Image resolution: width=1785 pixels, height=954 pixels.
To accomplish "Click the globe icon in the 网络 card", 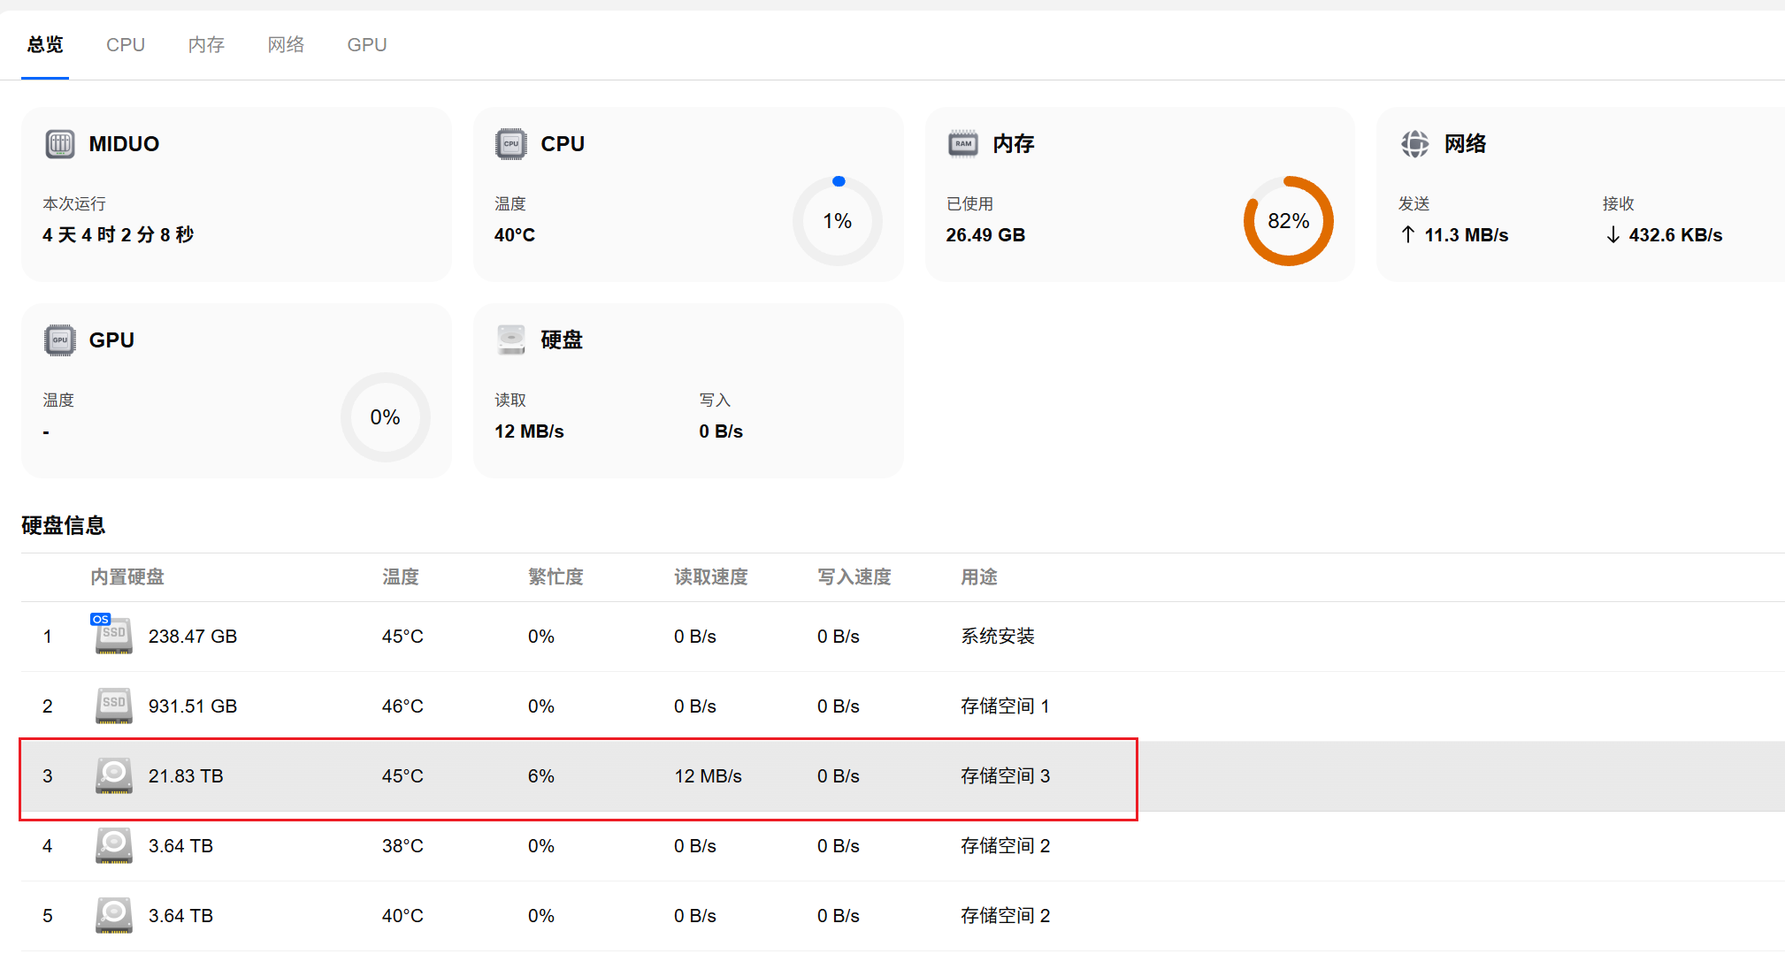I will point(1415,143).
